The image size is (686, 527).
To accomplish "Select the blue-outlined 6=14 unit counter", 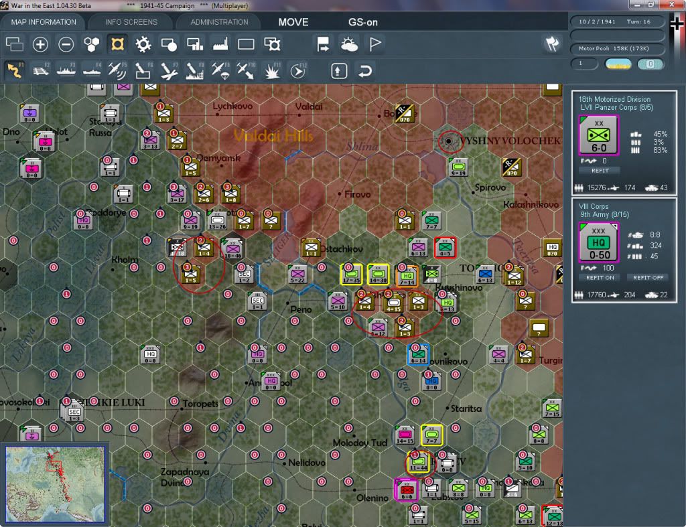I will (418, 354).
